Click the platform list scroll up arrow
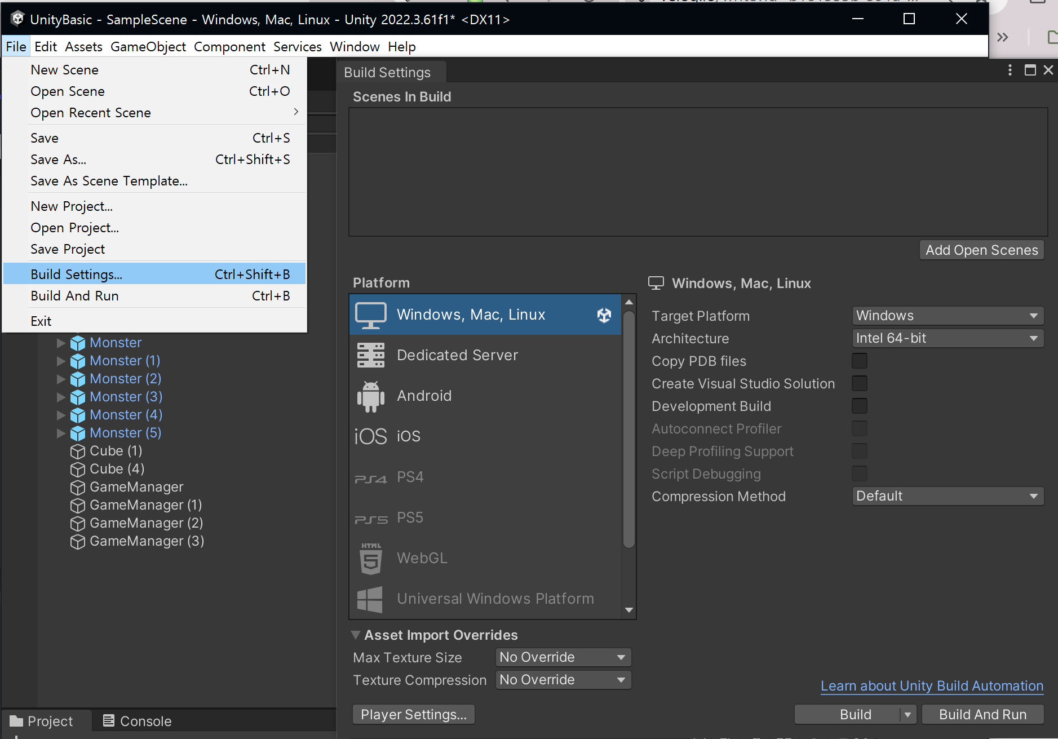This screenshot has width=1058, height=739. click(x=629, y=302)
